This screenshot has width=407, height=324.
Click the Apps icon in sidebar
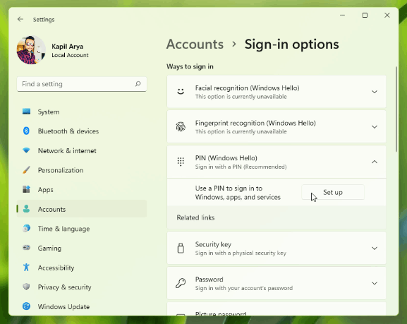[x=26, y=189]
